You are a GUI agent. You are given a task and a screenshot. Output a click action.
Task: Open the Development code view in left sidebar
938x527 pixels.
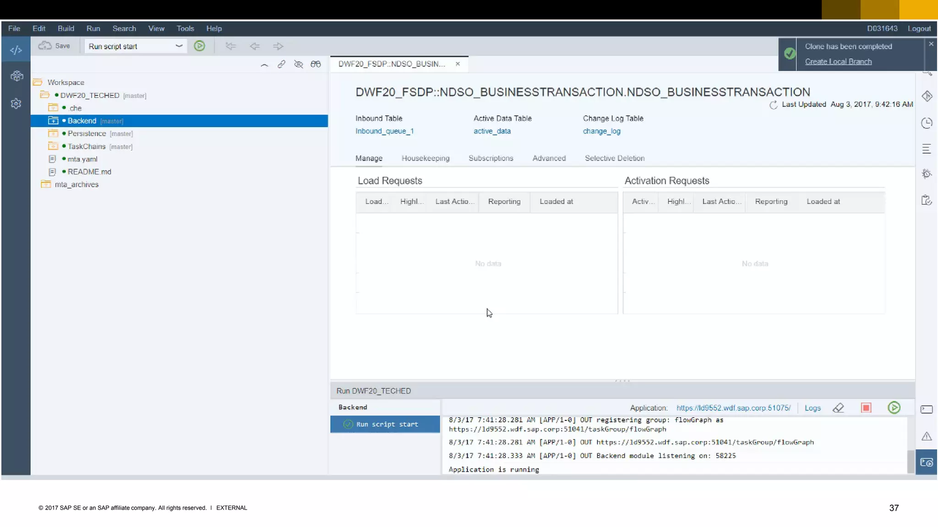click(16, 50)
